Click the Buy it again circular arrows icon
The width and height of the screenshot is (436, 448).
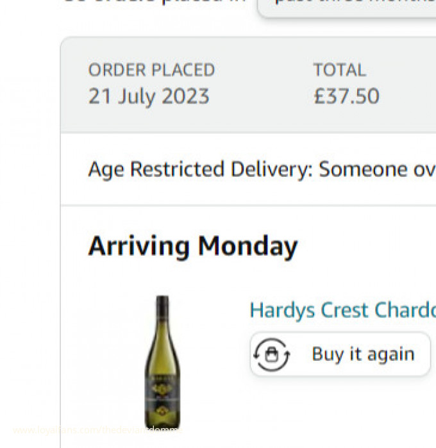[272, 354]
